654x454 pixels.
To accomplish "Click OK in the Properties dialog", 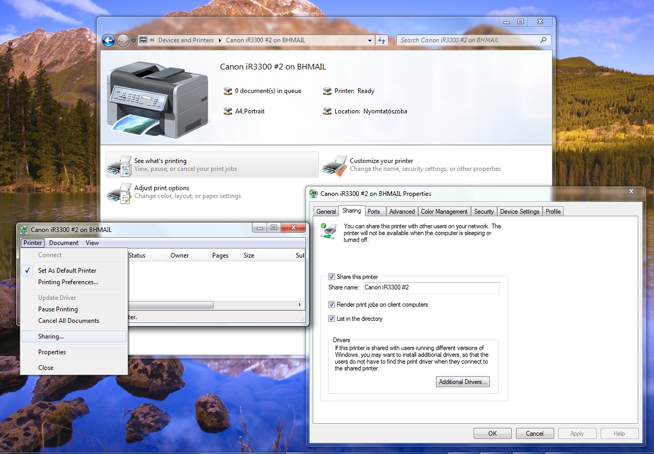I will pyautogui.click(x=492, y=434).
